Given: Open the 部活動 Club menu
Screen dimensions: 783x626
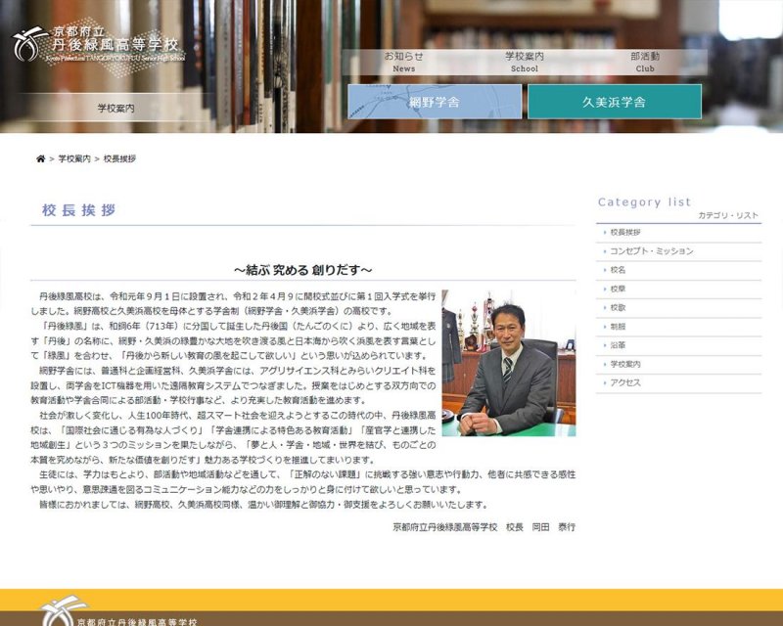Looking at the screenshot, I should pyautogui.click(x=645, y=62).
